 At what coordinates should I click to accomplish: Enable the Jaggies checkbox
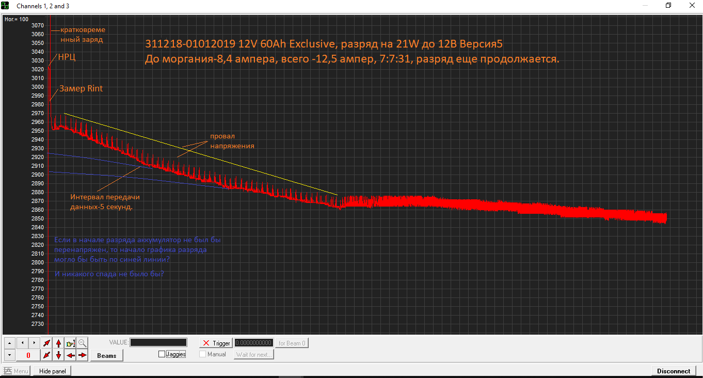click(162, 354)
